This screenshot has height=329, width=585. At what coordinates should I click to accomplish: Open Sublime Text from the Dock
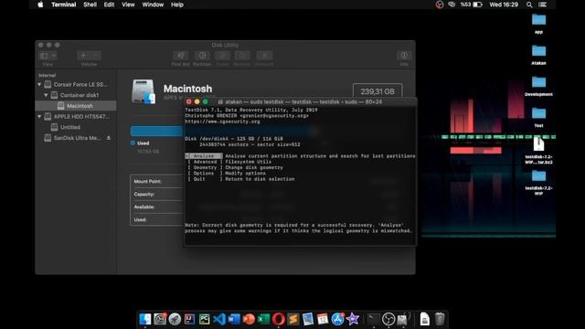(293, 319)
